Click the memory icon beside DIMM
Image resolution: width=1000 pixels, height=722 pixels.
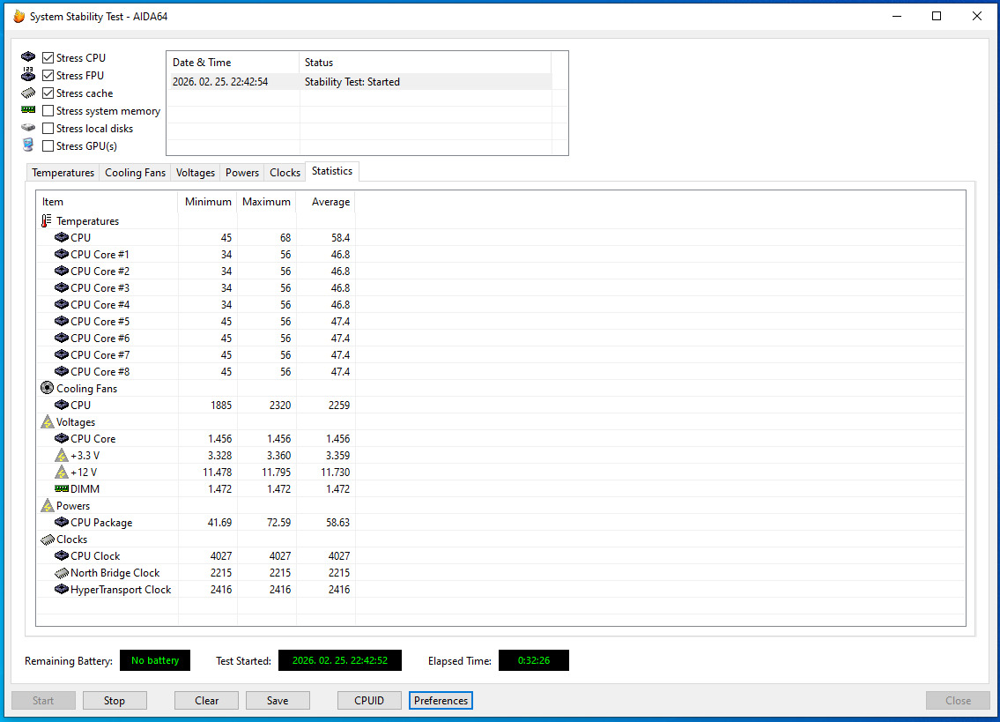coord(62,488)
